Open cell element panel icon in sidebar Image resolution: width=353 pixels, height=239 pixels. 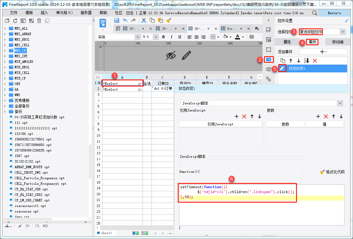click(269, 30)
